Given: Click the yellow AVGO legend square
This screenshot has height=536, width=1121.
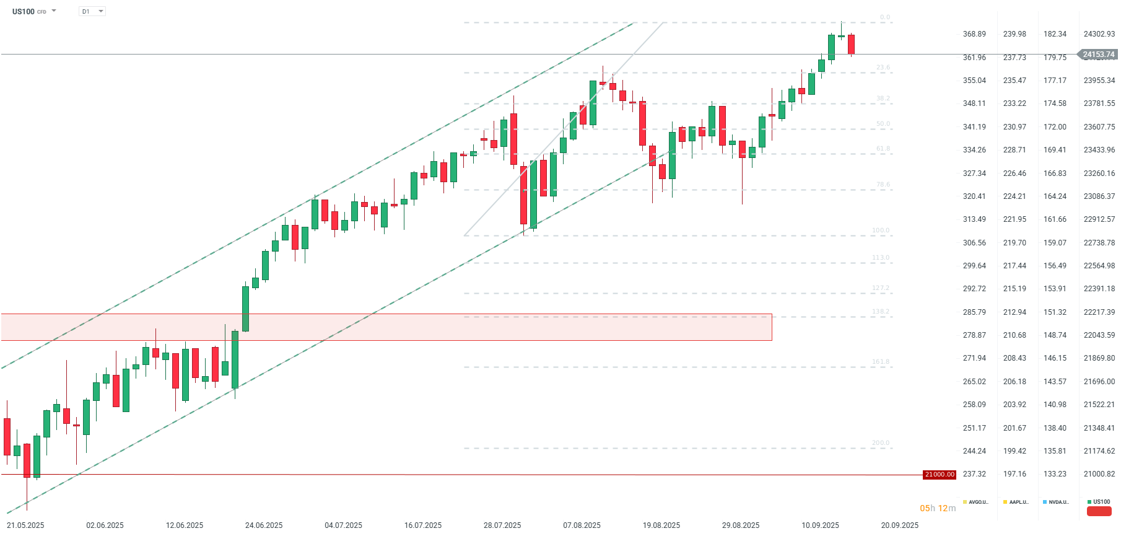Looking at the screenshot, I should (965, 502).
